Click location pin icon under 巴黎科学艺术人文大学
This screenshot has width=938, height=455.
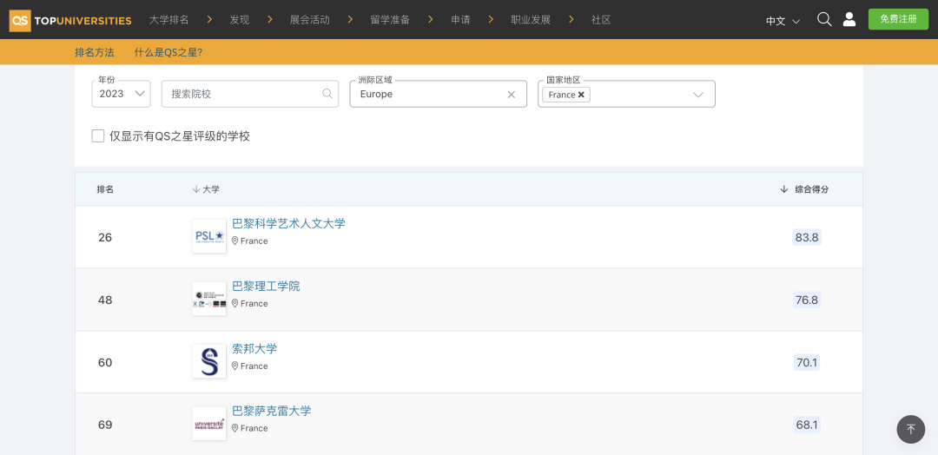click(235, 241)
